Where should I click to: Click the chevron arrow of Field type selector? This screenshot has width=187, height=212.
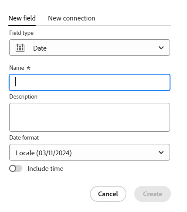pyautogui.click(x=161, y=48)
